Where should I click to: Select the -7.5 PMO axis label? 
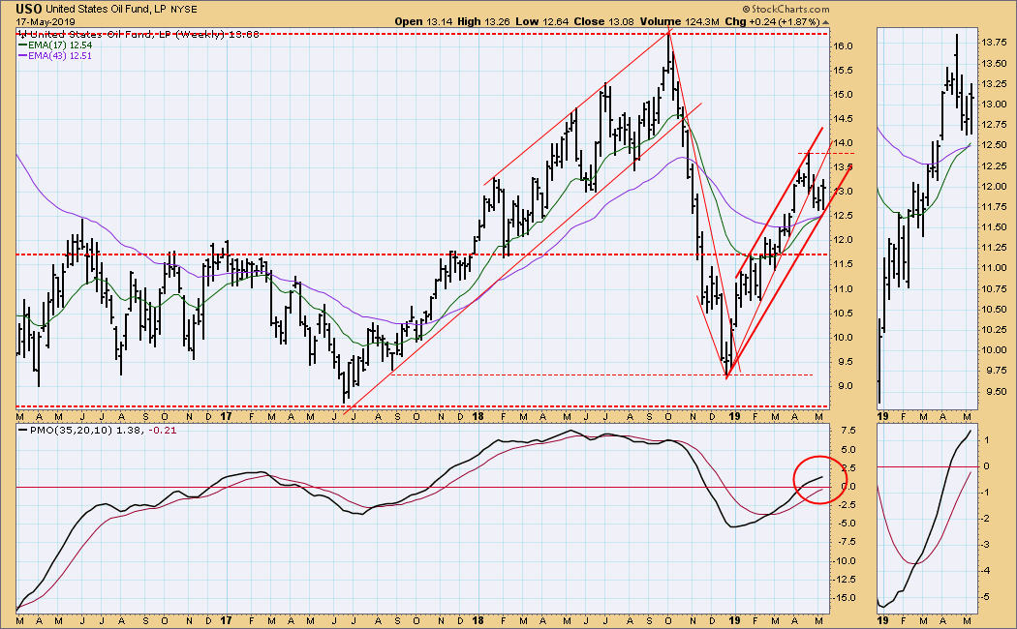pos(846,542)
